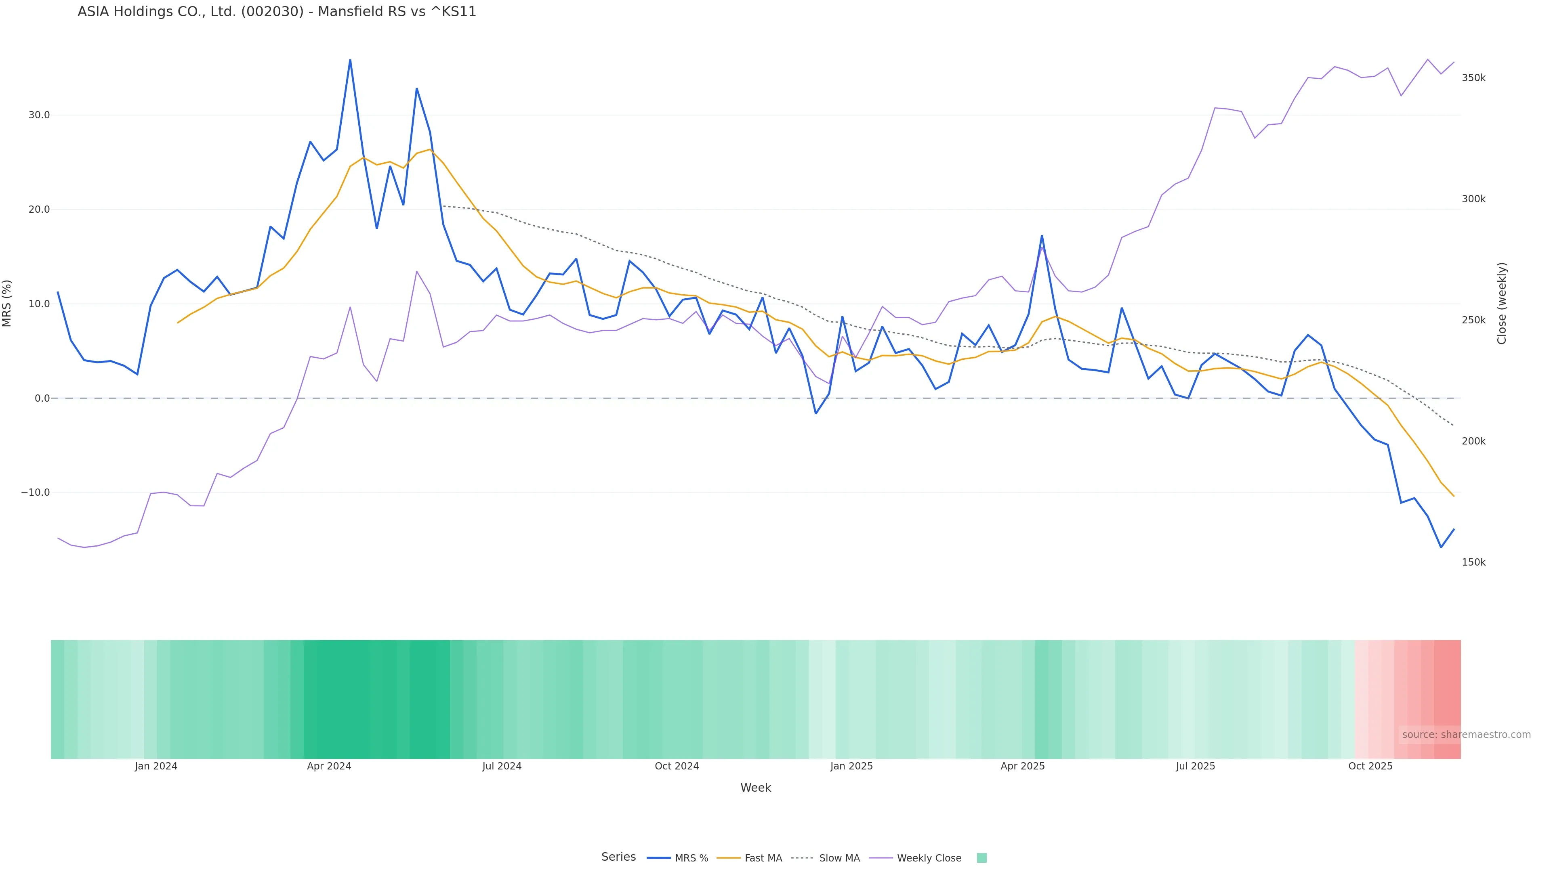Click the 30.0 MRS y-axis tick label
This screenshot has height=872, width=1551.
(38, 115)
